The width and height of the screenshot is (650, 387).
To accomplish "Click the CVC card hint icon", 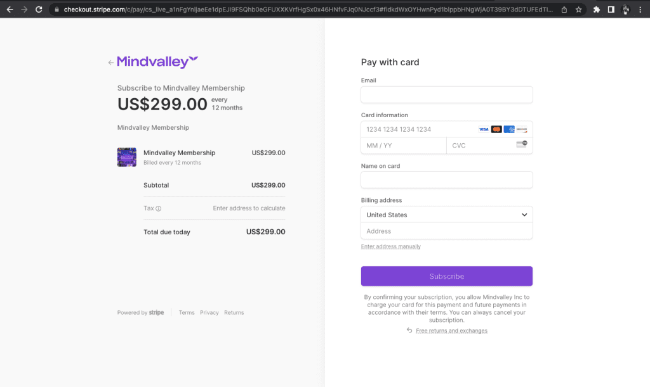I will tap(522, 144).
